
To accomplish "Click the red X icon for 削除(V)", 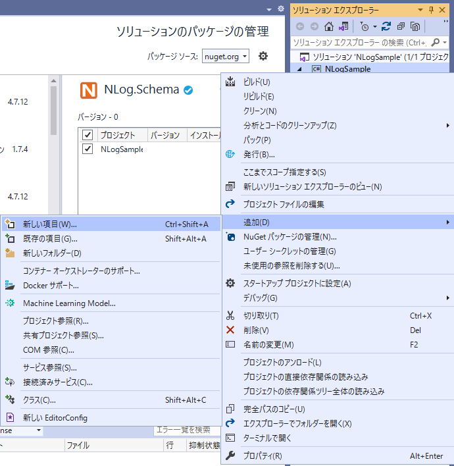I will pyautogui.click(x=230, y=330).
